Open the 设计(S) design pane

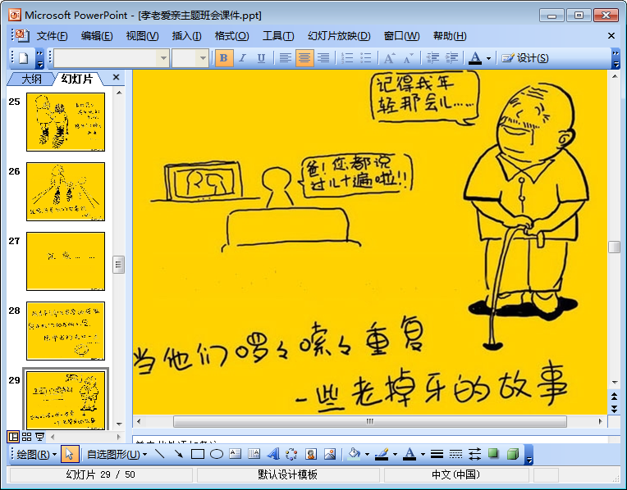point(525,58)
